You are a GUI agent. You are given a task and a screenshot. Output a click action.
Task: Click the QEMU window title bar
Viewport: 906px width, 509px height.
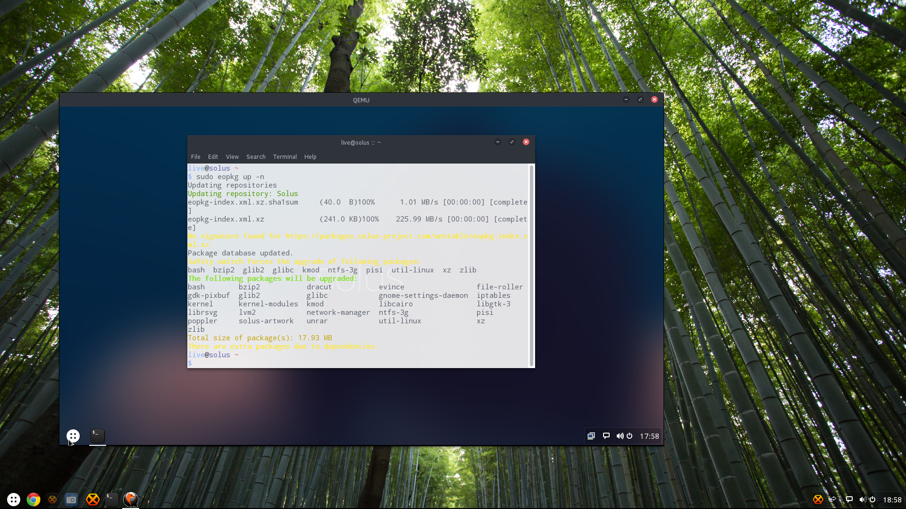361,100
